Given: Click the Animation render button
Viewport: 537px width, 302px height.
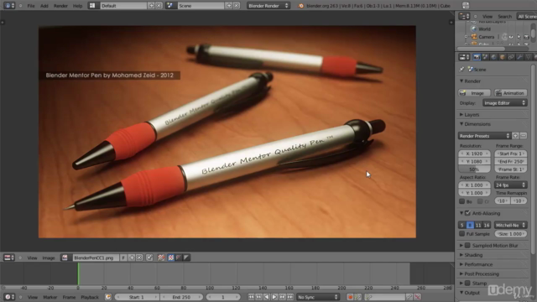Looking at the screenshot, I should (x=511, y=93).
